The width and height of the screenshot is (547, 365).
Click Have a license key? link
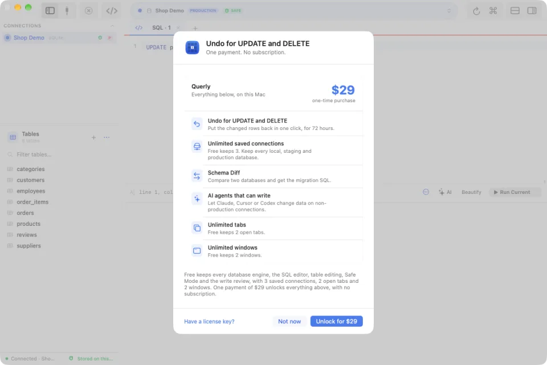209,321
